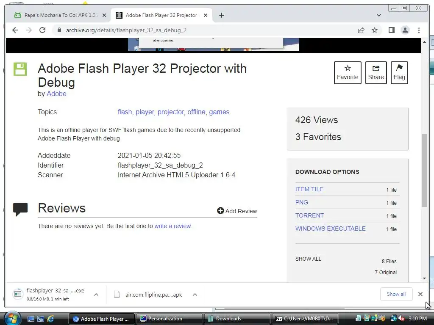Open the player topic link
Screen dimensions: 434x325
pyautogui.click(x=145, y=112)
